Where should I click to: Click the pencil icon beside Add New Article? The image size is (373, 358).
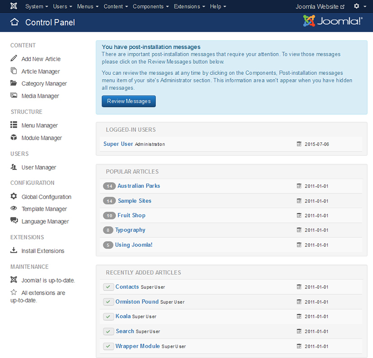[x=14, y=59]
